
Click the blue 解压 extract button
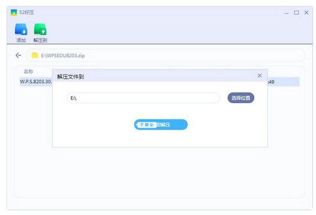tap(161, 125)
